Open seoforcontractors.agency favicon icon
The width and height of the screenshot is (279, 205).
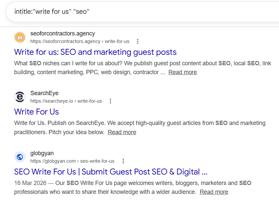[x=20, y=37]
